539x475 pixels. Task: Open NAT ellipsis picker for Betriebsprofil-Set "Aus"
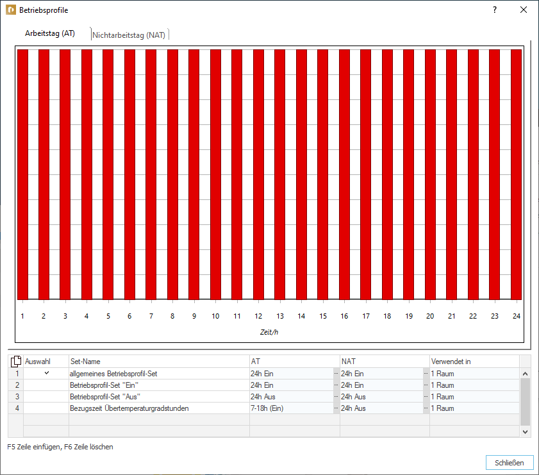point(426,397)
